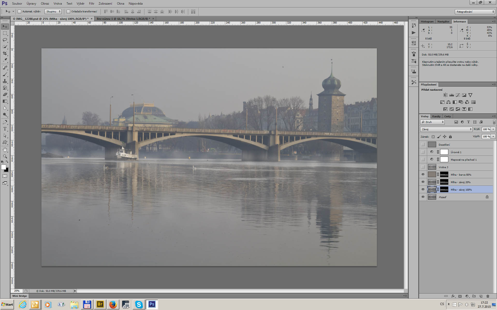The height and width of the screenshot is (310, 497).
Task: Switch to the Kanály tab
Action: [x=436, y=116]
